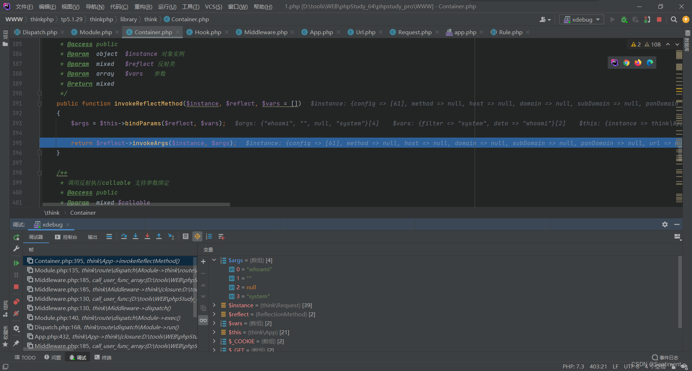This screenshot has width=692, height=371.
Task: Open the search everywhere magnifier
Action: [674, 19]
